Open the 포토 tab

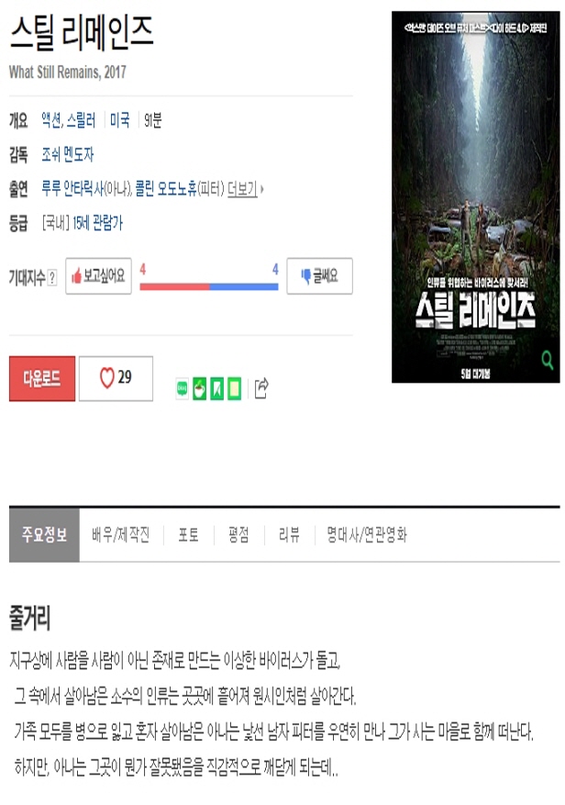188,535
